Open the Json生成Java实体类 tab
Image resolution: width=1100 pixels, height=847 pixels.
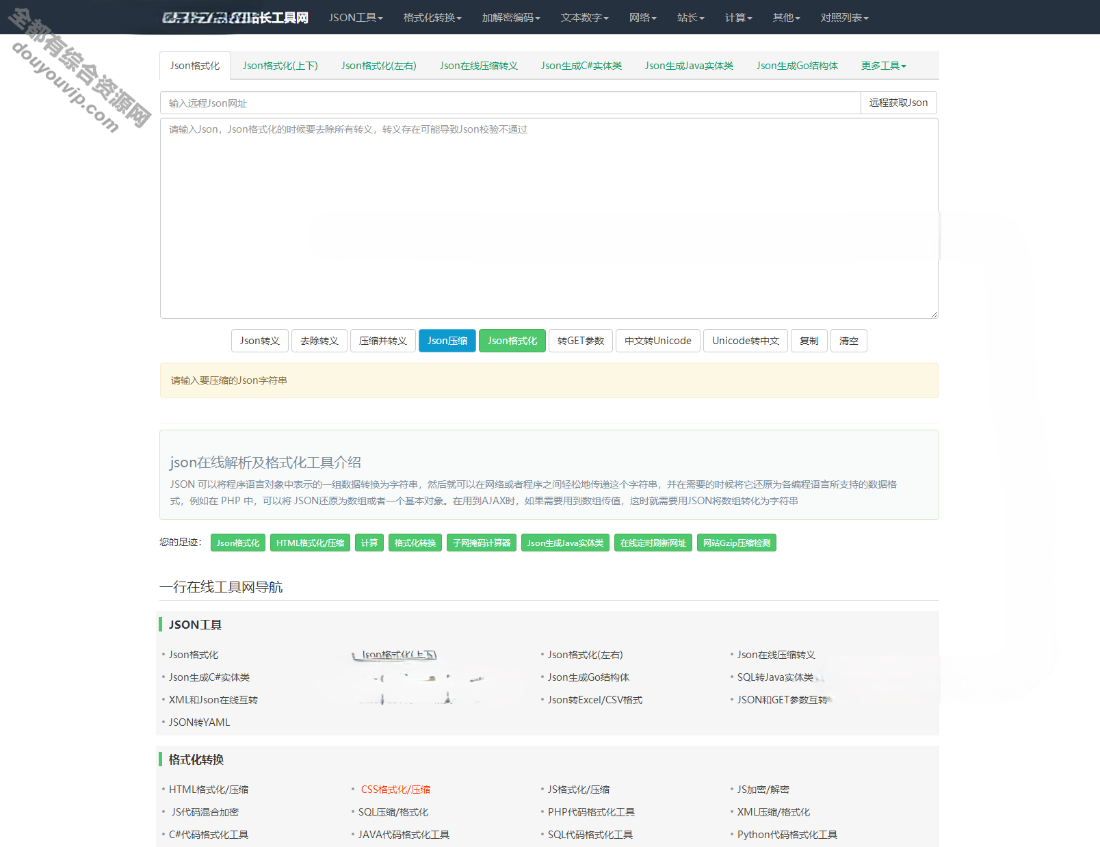[x=690, y=66]
